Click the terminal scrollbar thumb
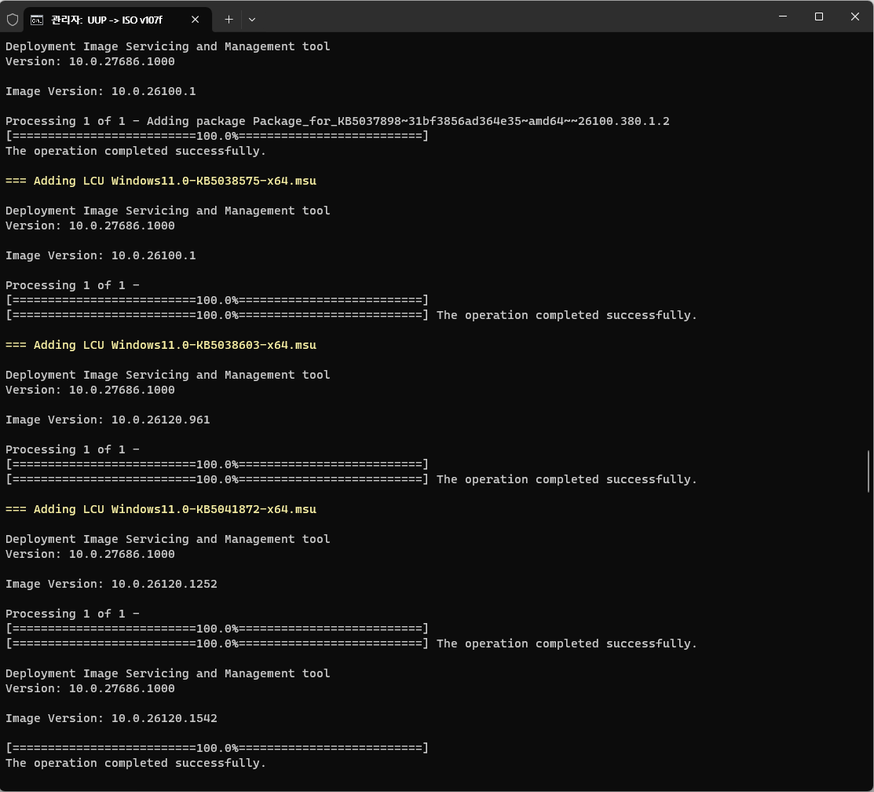Screen dimensions: 874x792 (x=869, y=471)
